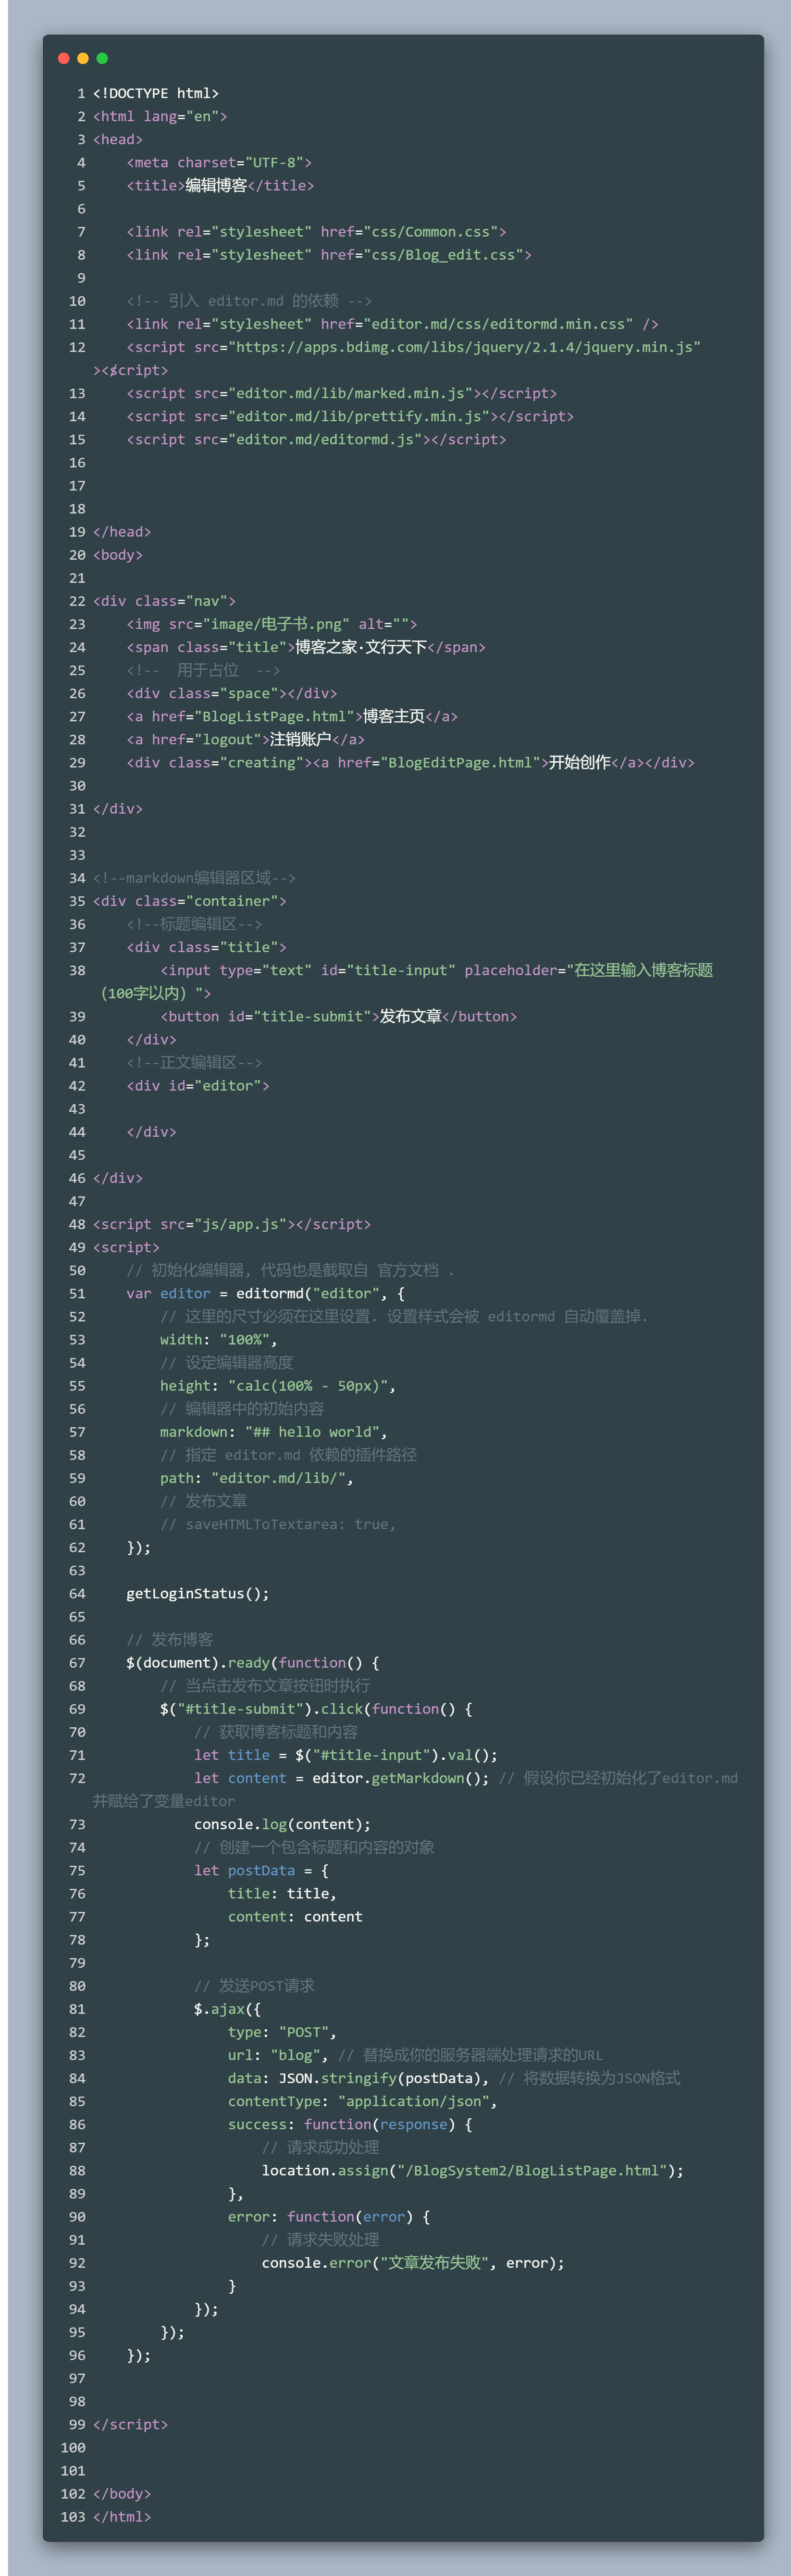Click the </head> closing tag

point(122,531)
